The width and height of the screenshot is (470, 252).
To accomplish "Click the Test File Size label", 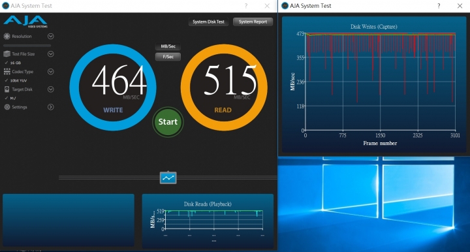I will 23,54.
